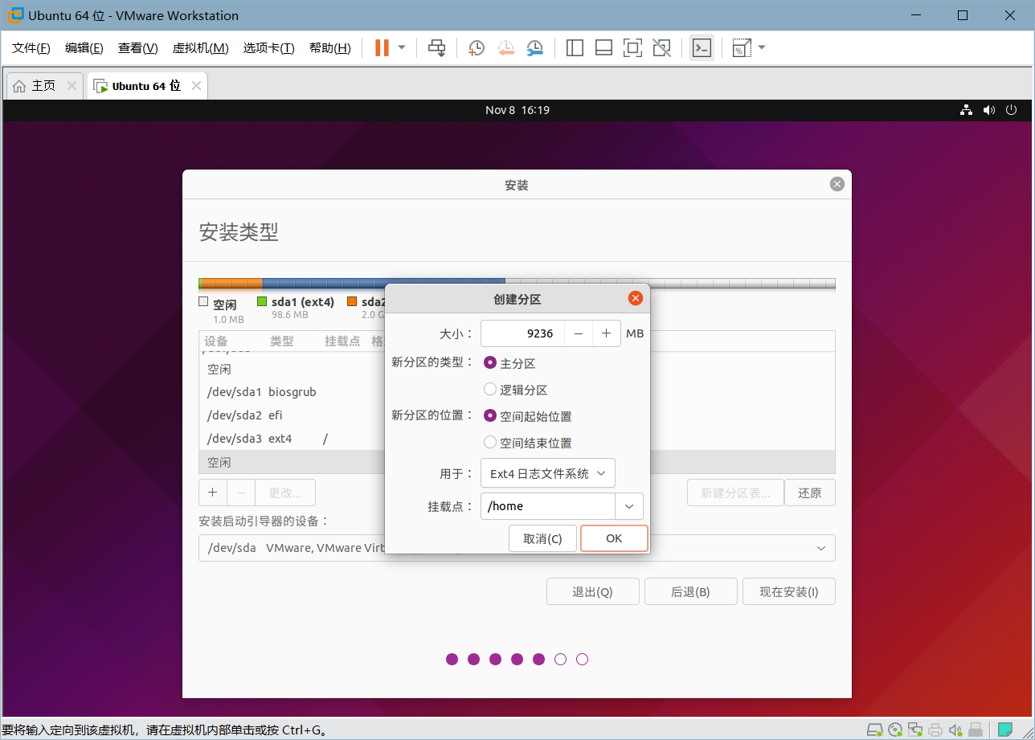The width and height of the screenshot is (1035, 740).
Task: Add a partition with the + button
Action: click(x=213, y=493)
